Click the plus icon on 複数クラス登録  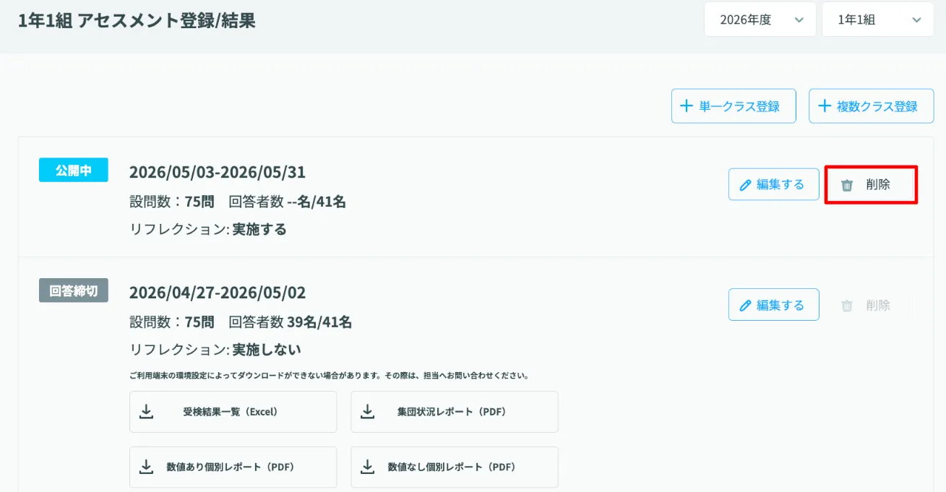824,106
